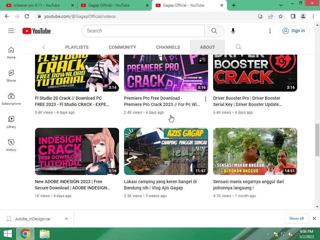Click the search magnifier button
Viewport: 320px width, 240px height.
pyautogui.click(x=214, y=31)
